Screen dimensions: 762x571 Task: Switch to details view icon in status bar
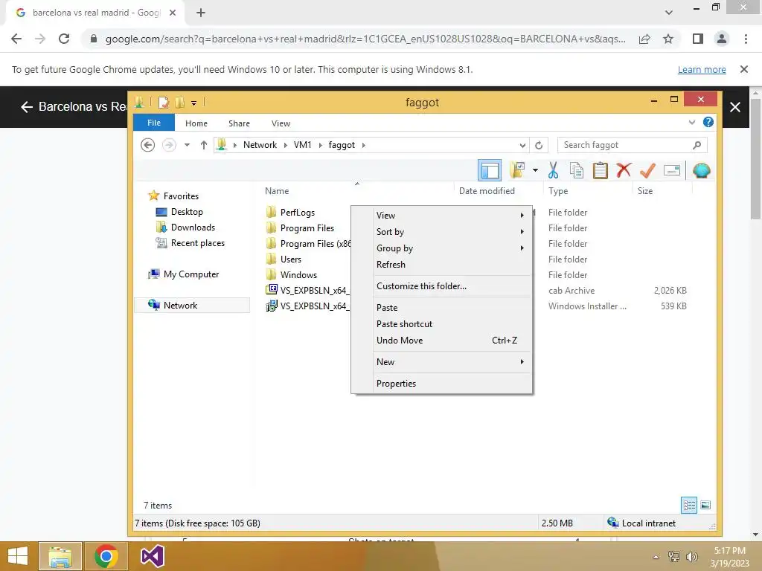(x=689, y=505)
